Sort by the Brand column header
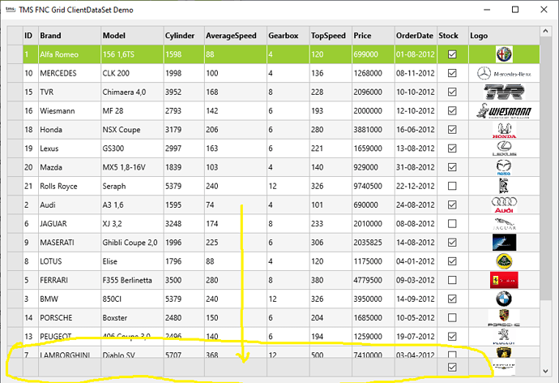Screen dimensions: 559x383 click(70, 36)
